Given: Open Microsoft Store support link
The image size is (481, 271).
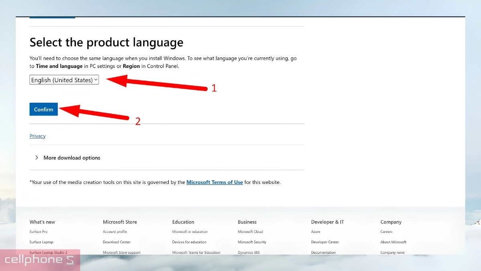Looking at the screenshot, I should [x=122, y=253].
